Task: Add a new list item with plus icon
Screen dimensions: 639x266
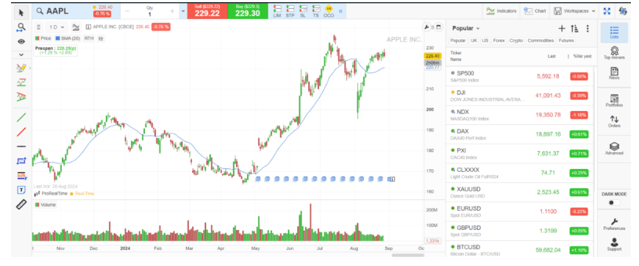Action: [562, 28]
